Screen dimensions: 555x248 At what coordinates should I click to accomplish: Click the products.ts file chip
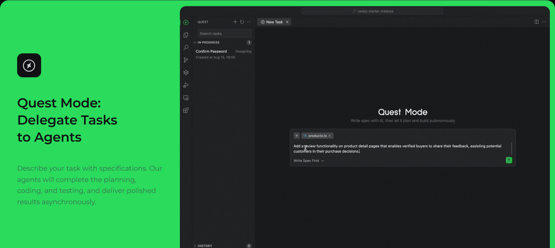point(317,136)
